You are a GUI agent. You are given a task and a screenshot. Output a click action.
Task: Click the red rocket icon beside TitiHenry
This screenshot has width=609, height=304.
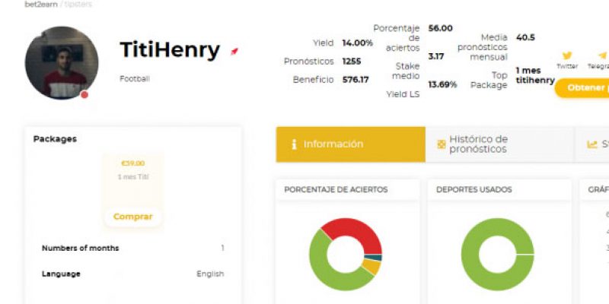tap(234, 51)
